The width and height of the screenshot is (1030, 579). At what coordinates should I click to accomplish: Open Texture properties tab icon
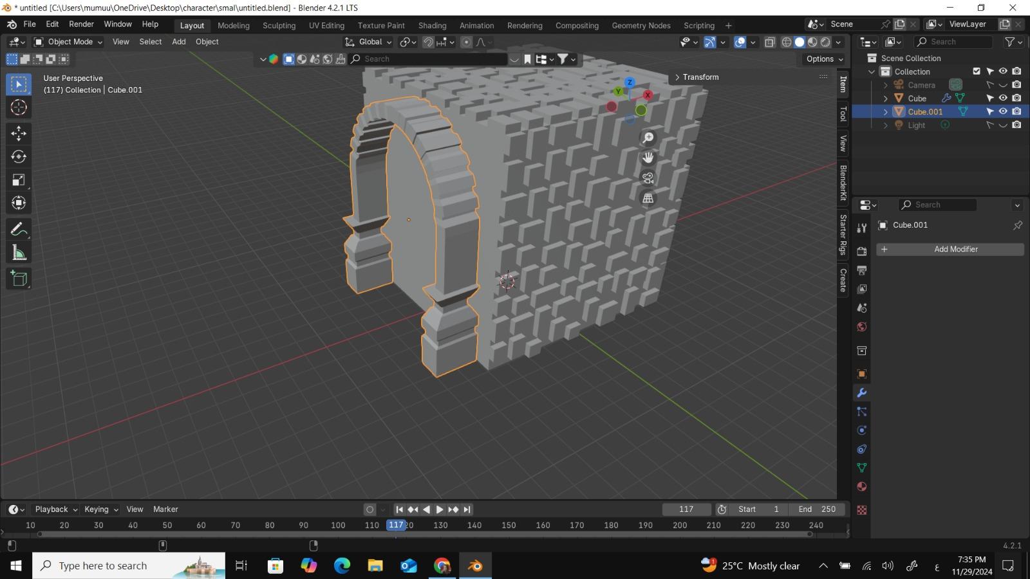tap(861, 510)
